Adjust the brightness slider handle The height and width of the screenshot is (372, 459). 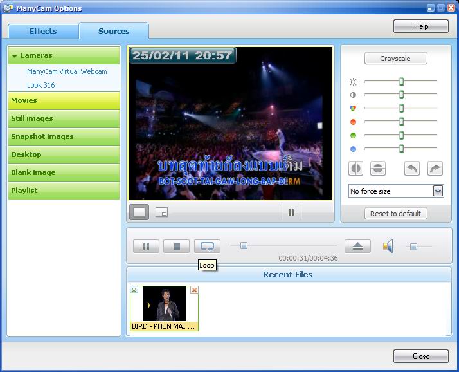point(401,82)
